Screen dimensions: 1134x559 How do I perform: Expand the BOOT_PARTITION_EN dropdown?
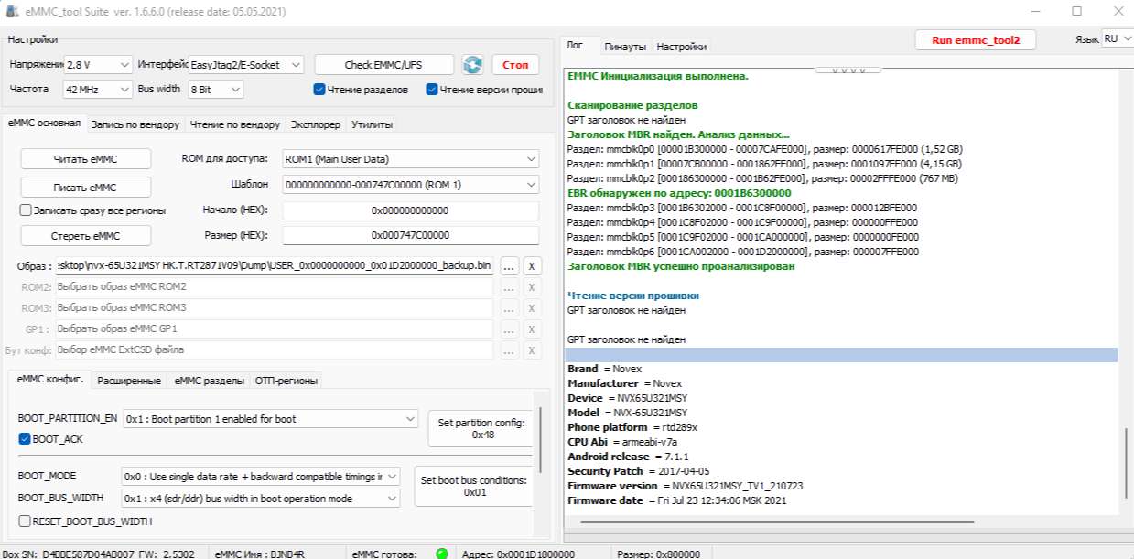click(x=270, y=419)
